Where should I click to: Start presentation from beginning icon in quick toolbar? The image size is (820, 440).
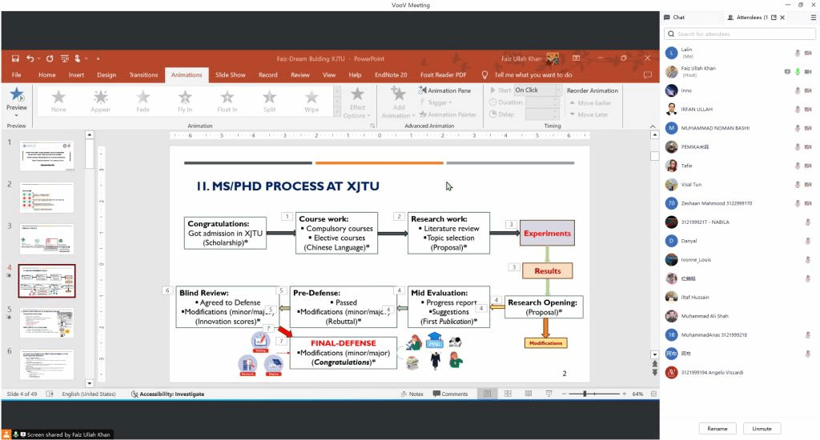[65, 58]
